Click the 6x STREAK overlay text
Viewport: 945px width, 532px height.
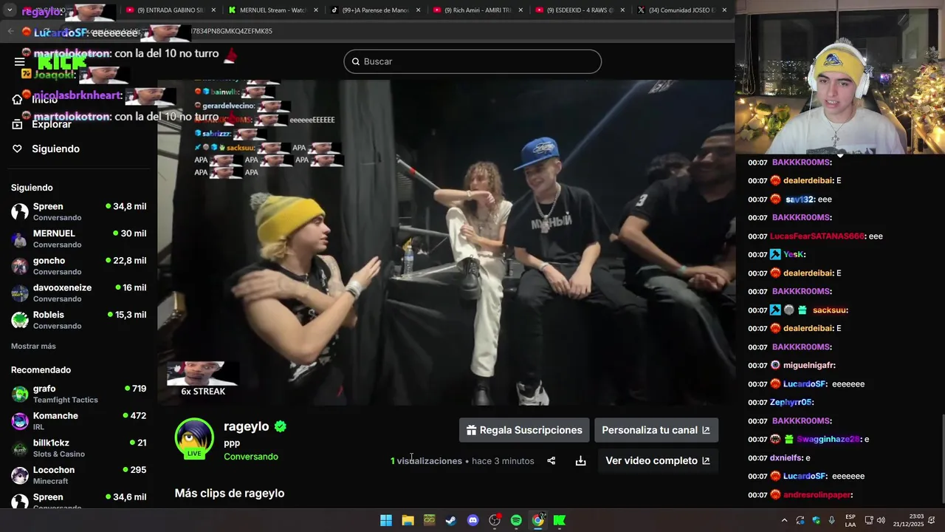click(203, 391)
